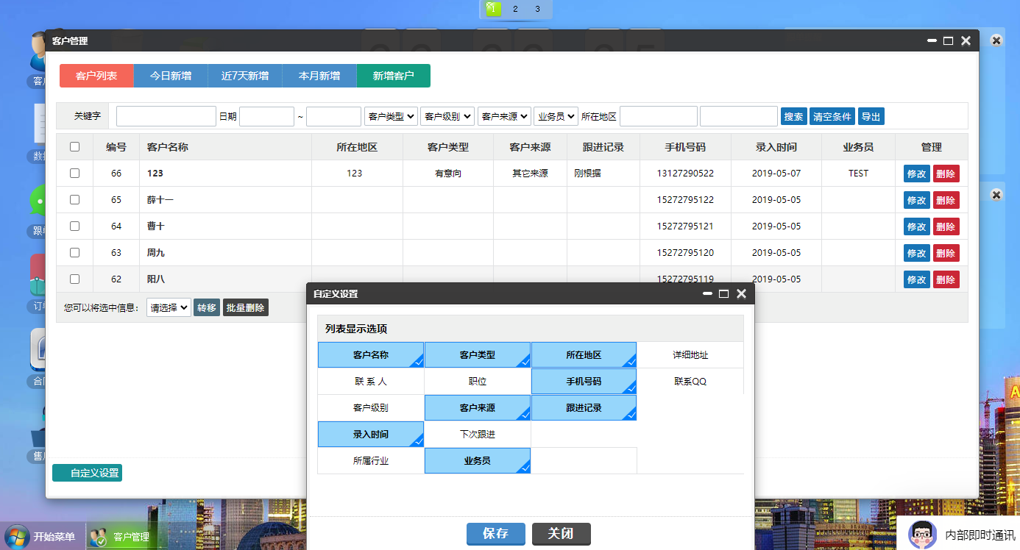This screenshot has width=1020, height=550.
Task: Tick the row checkbox for customer 123
Action: pyautogui.click(x=74, y=173)
